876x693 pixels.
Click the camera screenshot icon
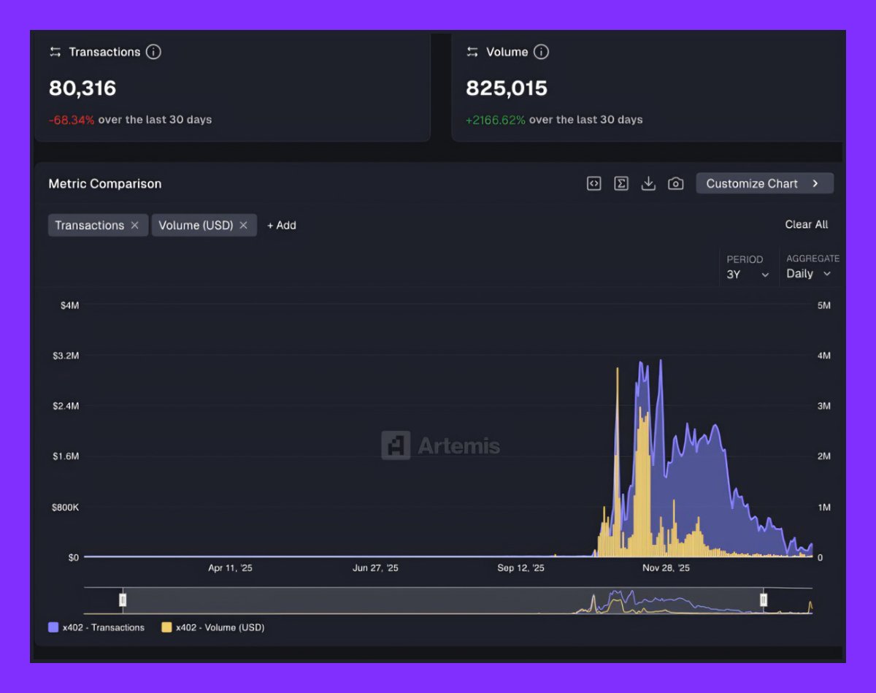pyautogui.click(x=676, y=183)
